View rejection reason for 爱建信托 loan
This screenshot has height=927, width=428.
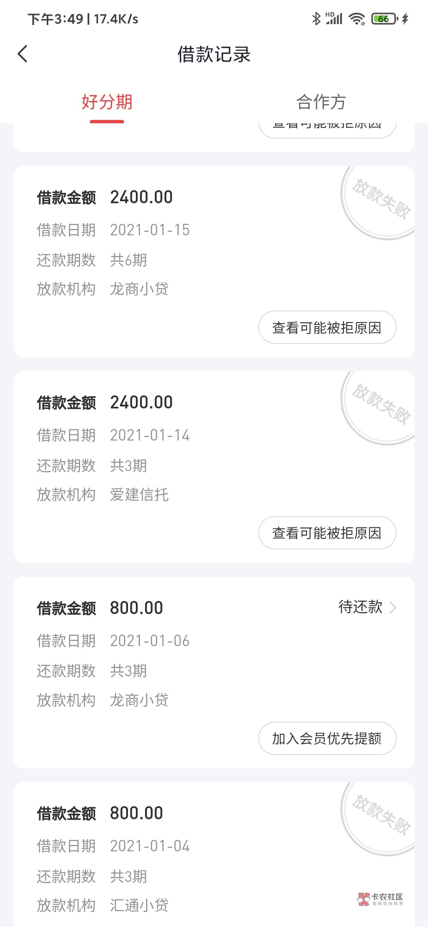click(327, 533)
